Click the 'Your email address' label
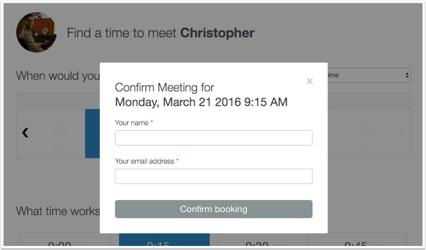This screenshot has height=250, width=426. click(x=144, y=162)
